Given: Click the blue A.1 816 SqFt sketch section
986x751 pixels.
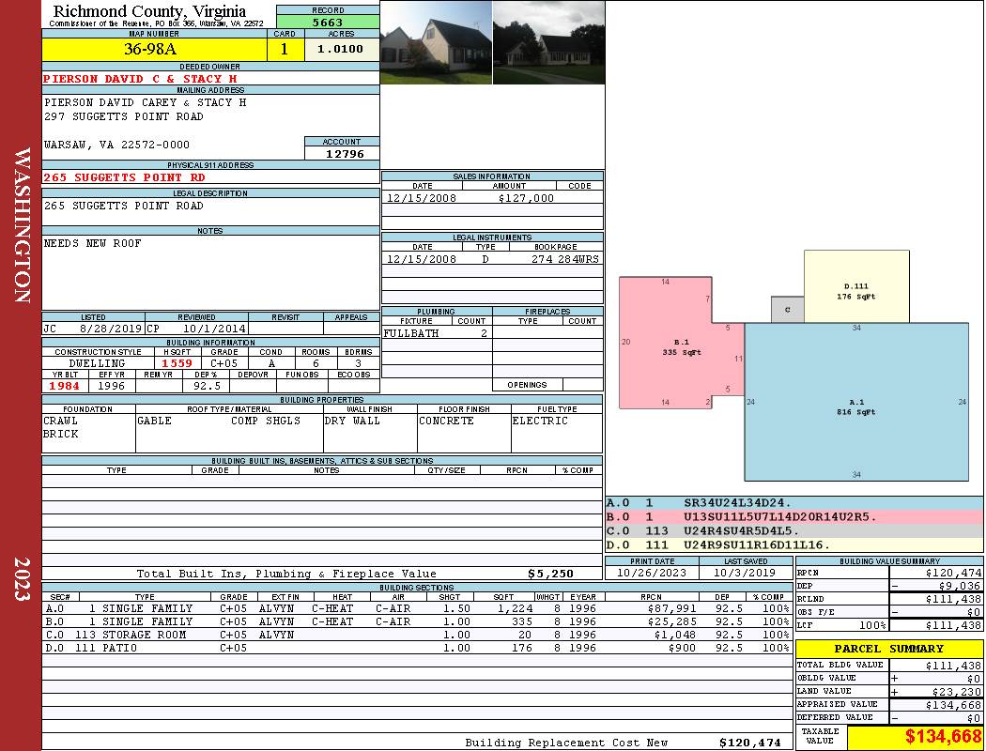Looking at the screenshot, I should point(856,402).
